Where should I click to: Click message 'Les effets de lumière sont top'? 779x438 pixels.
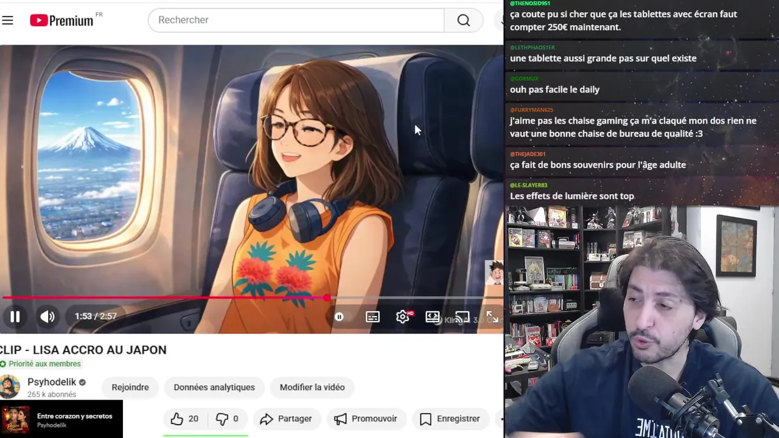(x=572, y=196)
